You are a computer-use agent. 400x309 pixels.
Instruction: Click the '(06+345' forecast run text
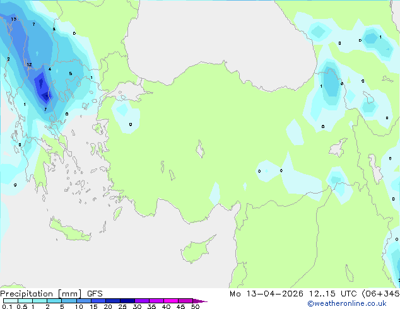[380, 294]
